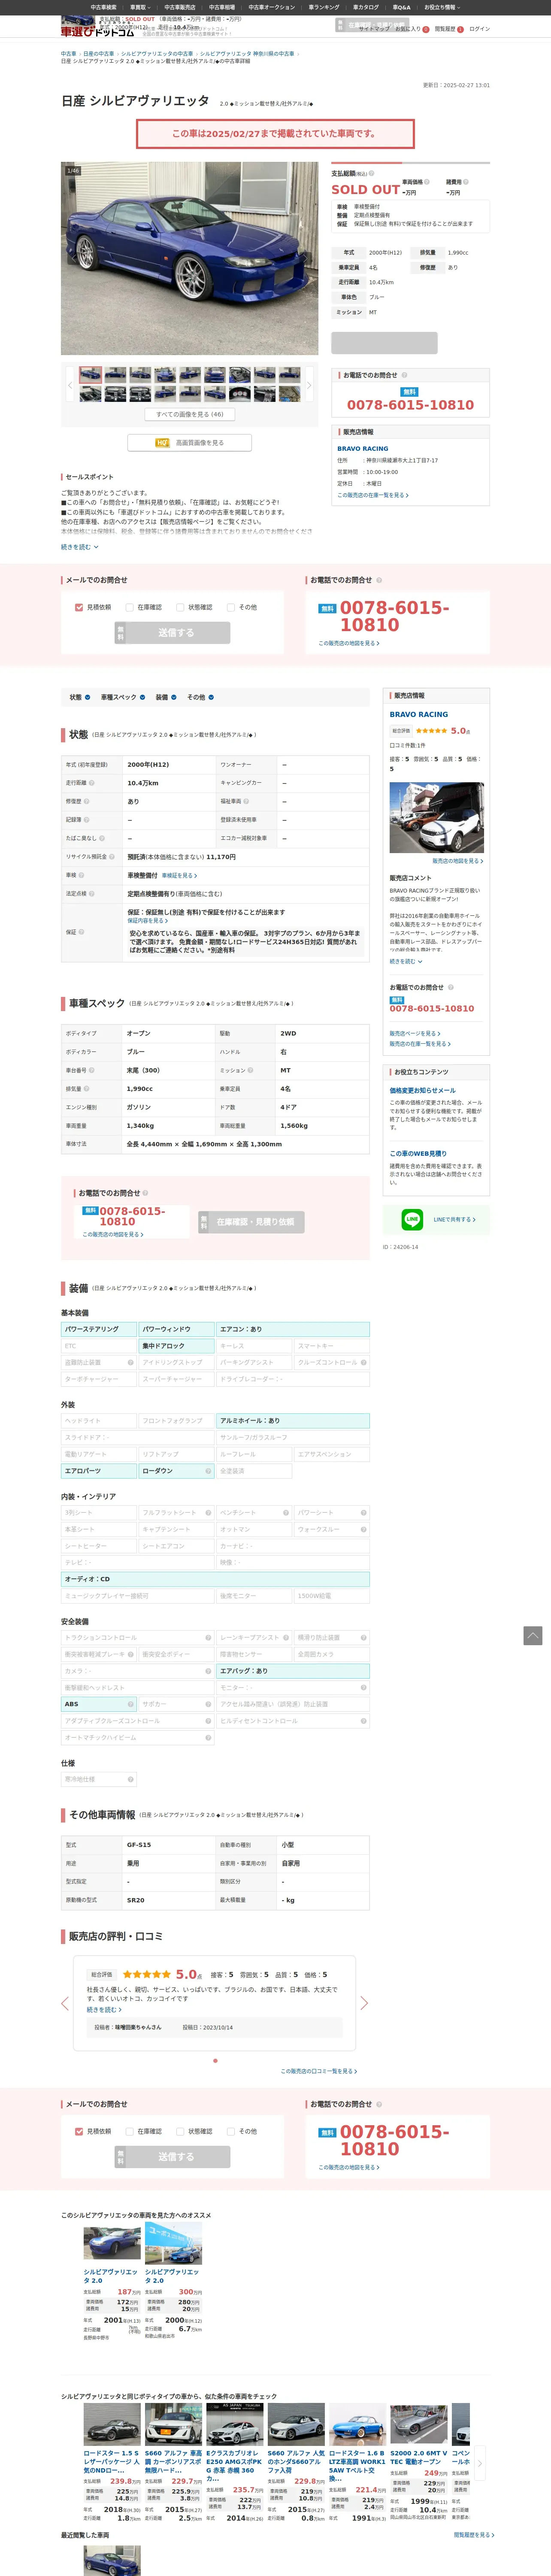
Task: Expand 続きを読む under セールスポイント
Action: click(x=80, y=547)
